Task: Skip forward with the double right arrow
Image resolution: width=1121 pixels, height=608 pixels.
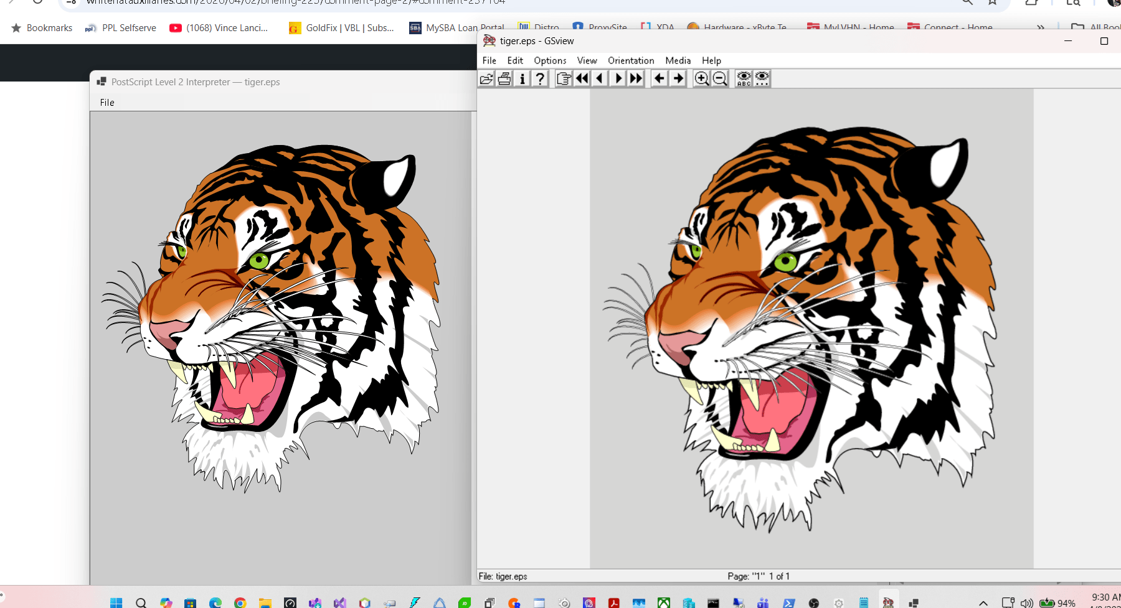Action: tap(636, 78)
